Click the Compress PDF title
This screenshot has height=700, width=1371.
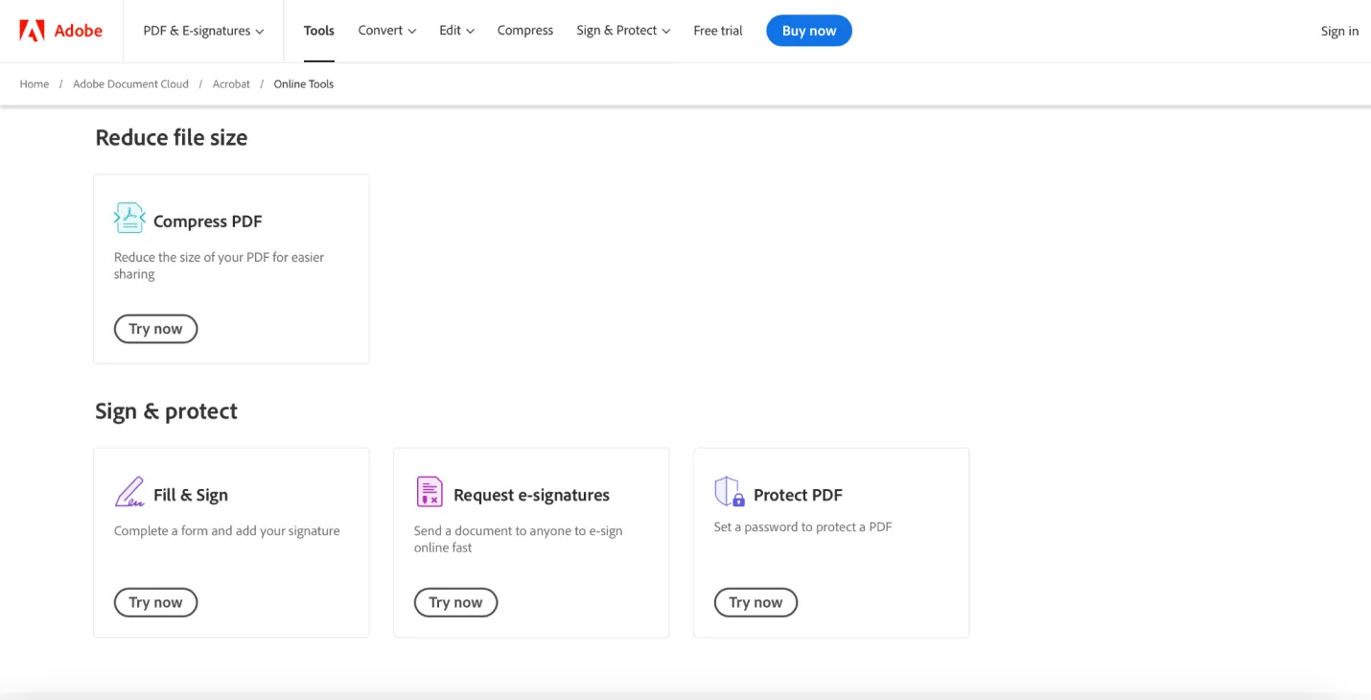coord(207,222)
